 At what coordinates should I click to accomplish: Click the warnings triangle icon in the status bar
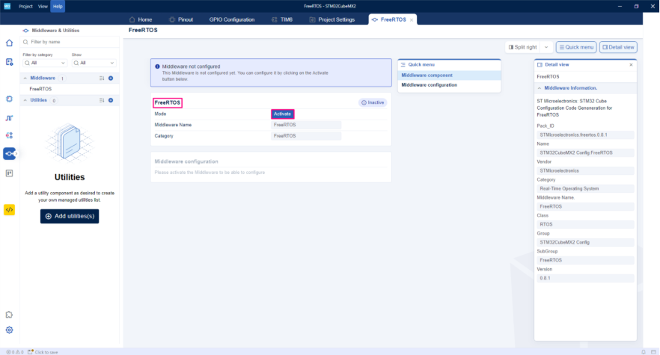coord(18,352)
